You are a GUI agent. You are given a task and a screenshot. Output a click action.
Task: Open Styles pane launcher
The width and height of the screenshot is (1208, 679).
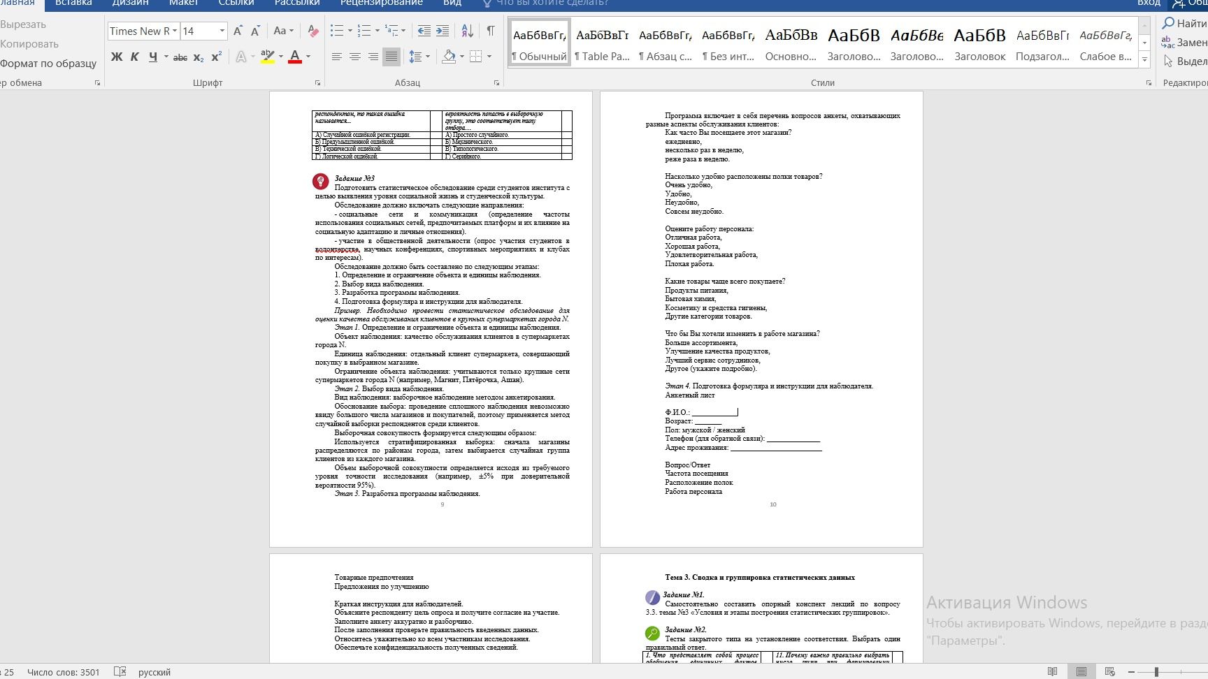tap(1149, 83)
